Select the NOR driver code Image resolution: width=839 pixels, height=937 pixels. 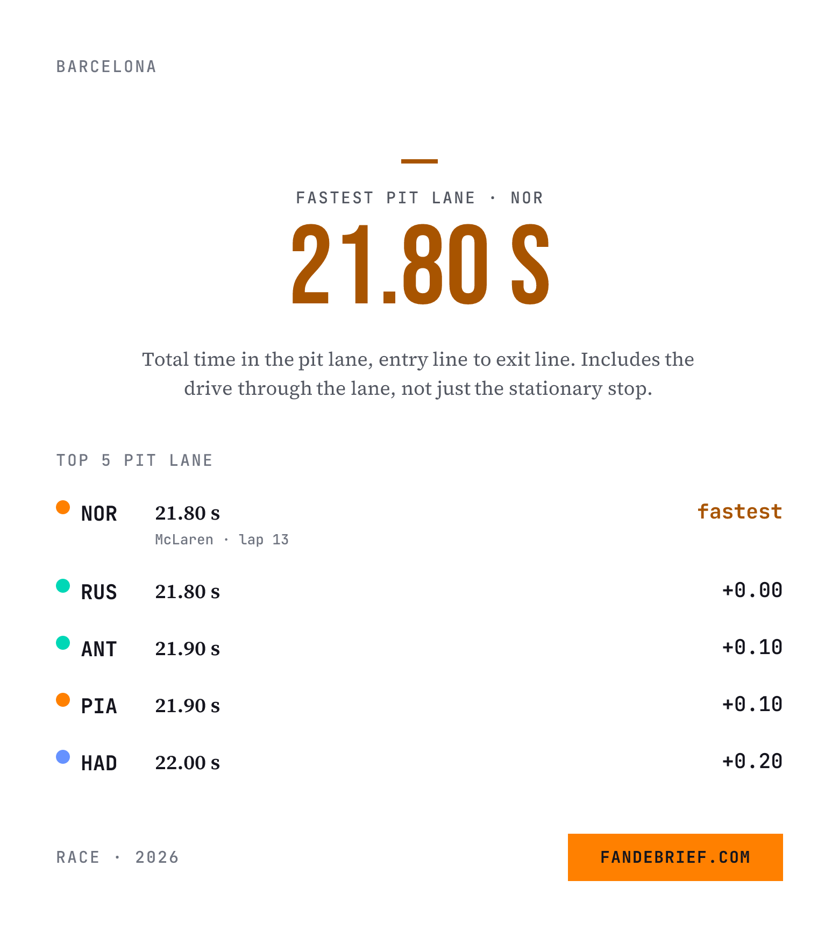click(x=99, y=514)
